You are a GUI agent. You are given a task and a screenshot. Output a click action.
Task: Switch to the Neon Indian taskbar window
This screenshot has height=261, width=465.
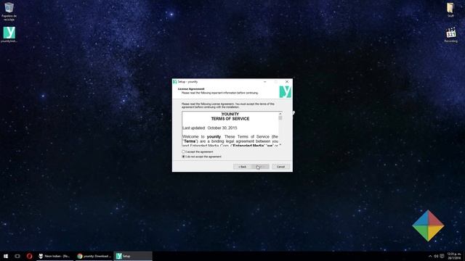[x=54, y=256]
